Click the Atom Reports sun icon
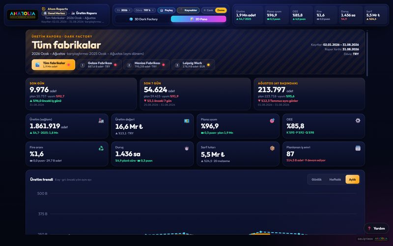The width and height of the screenshot is (393, 246). [44, 9]
